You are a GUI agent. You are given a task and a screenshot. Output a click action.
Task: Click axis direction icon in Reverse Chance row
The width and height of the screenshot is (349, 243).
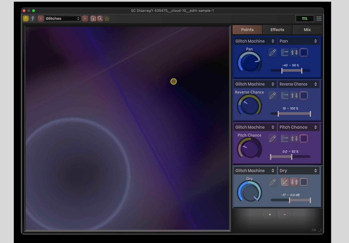[285, 95]
